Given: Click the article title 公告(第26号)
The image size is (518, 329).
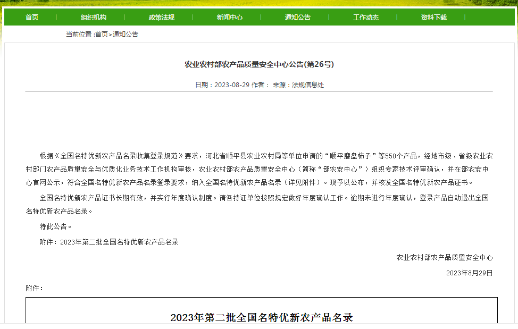Looking at the screenshot, I should click(259, 64).
